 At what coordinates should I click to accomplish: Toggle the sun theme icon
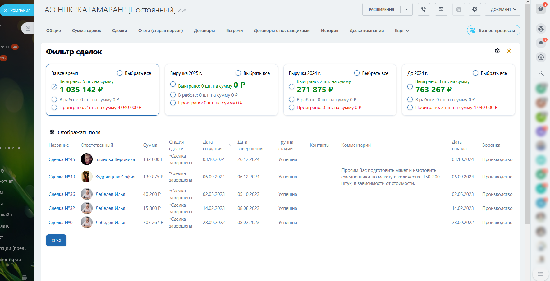point(509,51)
